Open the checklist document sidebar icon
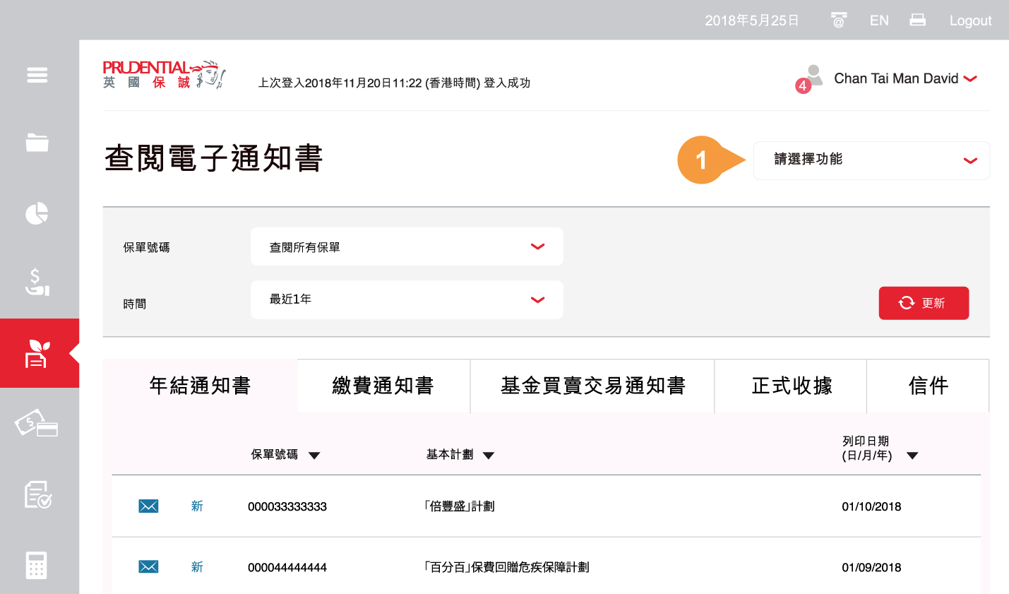This screenshot has height=594, width=1009. click(37, 494)
